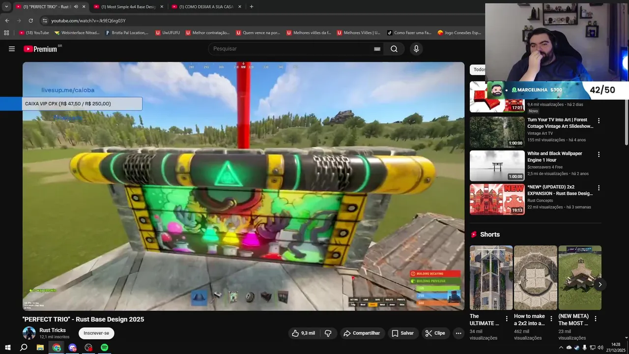This screenshot has width=629, height=354.
Task: Open Windows taskbar search
Action: pyautogui.click(x=24, y=348)
